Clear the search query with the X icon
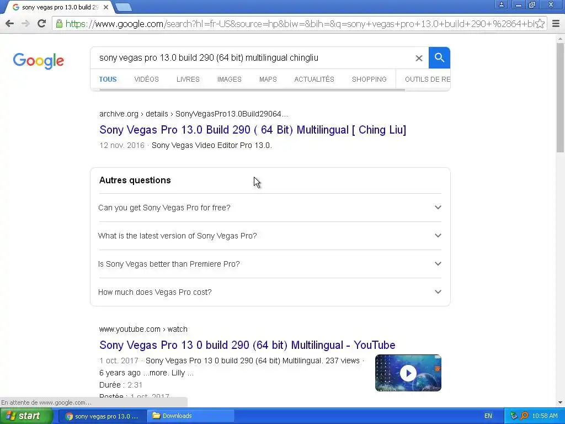565x424 pixels. [x=419, y=58]
